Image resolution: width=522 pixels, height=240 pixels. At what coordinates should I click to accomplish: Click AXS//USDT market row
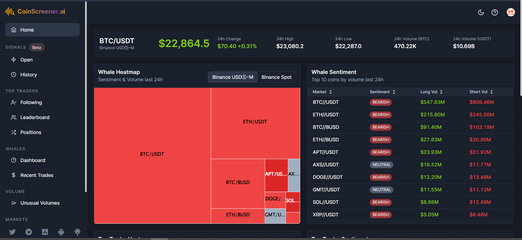tap(410, 165)
